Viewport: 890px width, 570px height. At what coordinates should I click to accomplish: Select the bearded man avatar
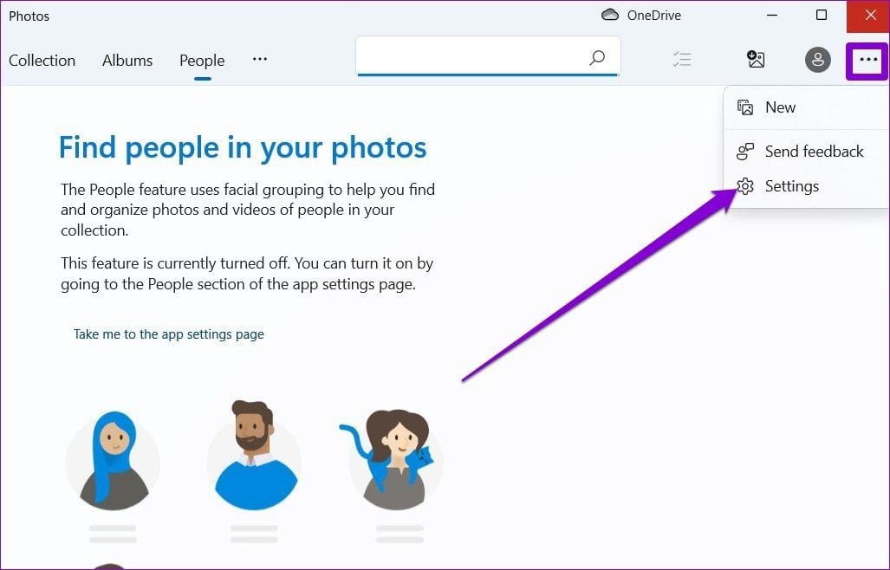click(x=254, y=456)
